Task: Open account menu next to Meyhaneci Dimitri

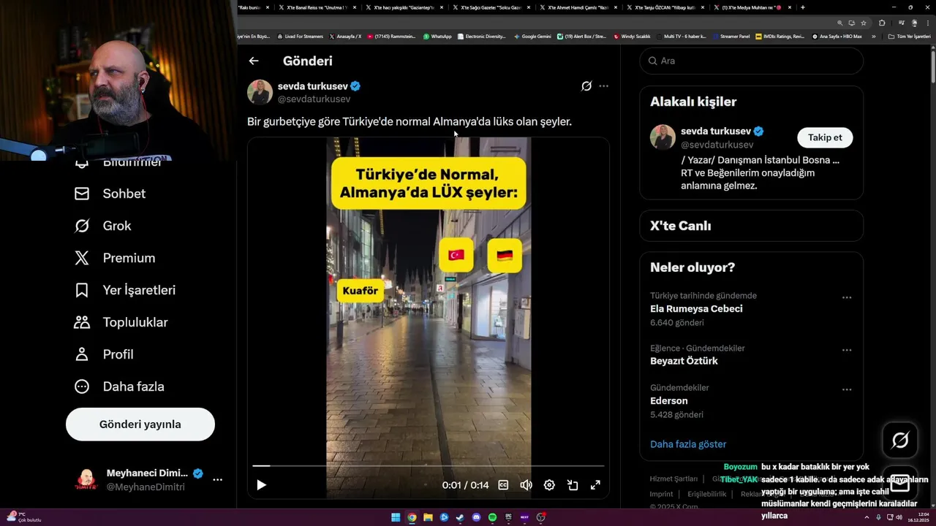Action: point(217,480)
